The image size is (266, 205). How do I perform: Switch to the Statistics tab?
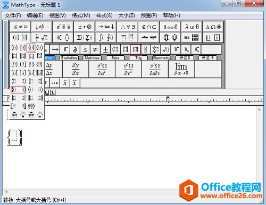(69, 58)
